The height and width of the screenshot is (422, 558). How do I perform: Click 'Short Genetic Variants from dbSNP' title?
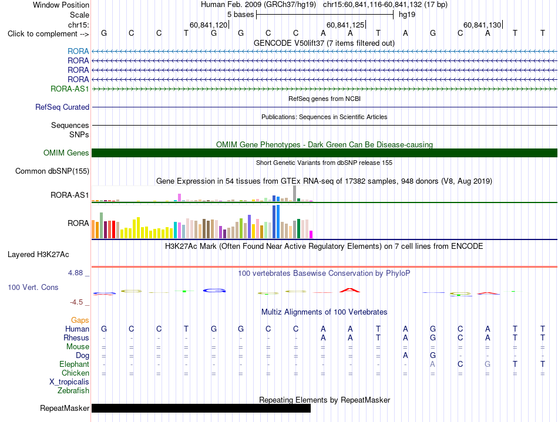click(324, 163)
